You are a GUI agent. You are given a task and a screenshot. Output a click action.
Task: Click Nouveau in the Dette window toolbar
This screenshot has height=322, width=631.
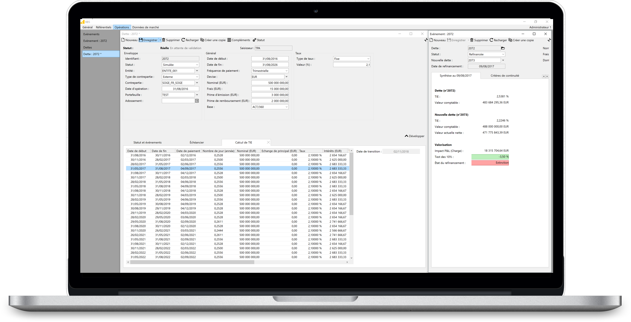tap(129, 40)
